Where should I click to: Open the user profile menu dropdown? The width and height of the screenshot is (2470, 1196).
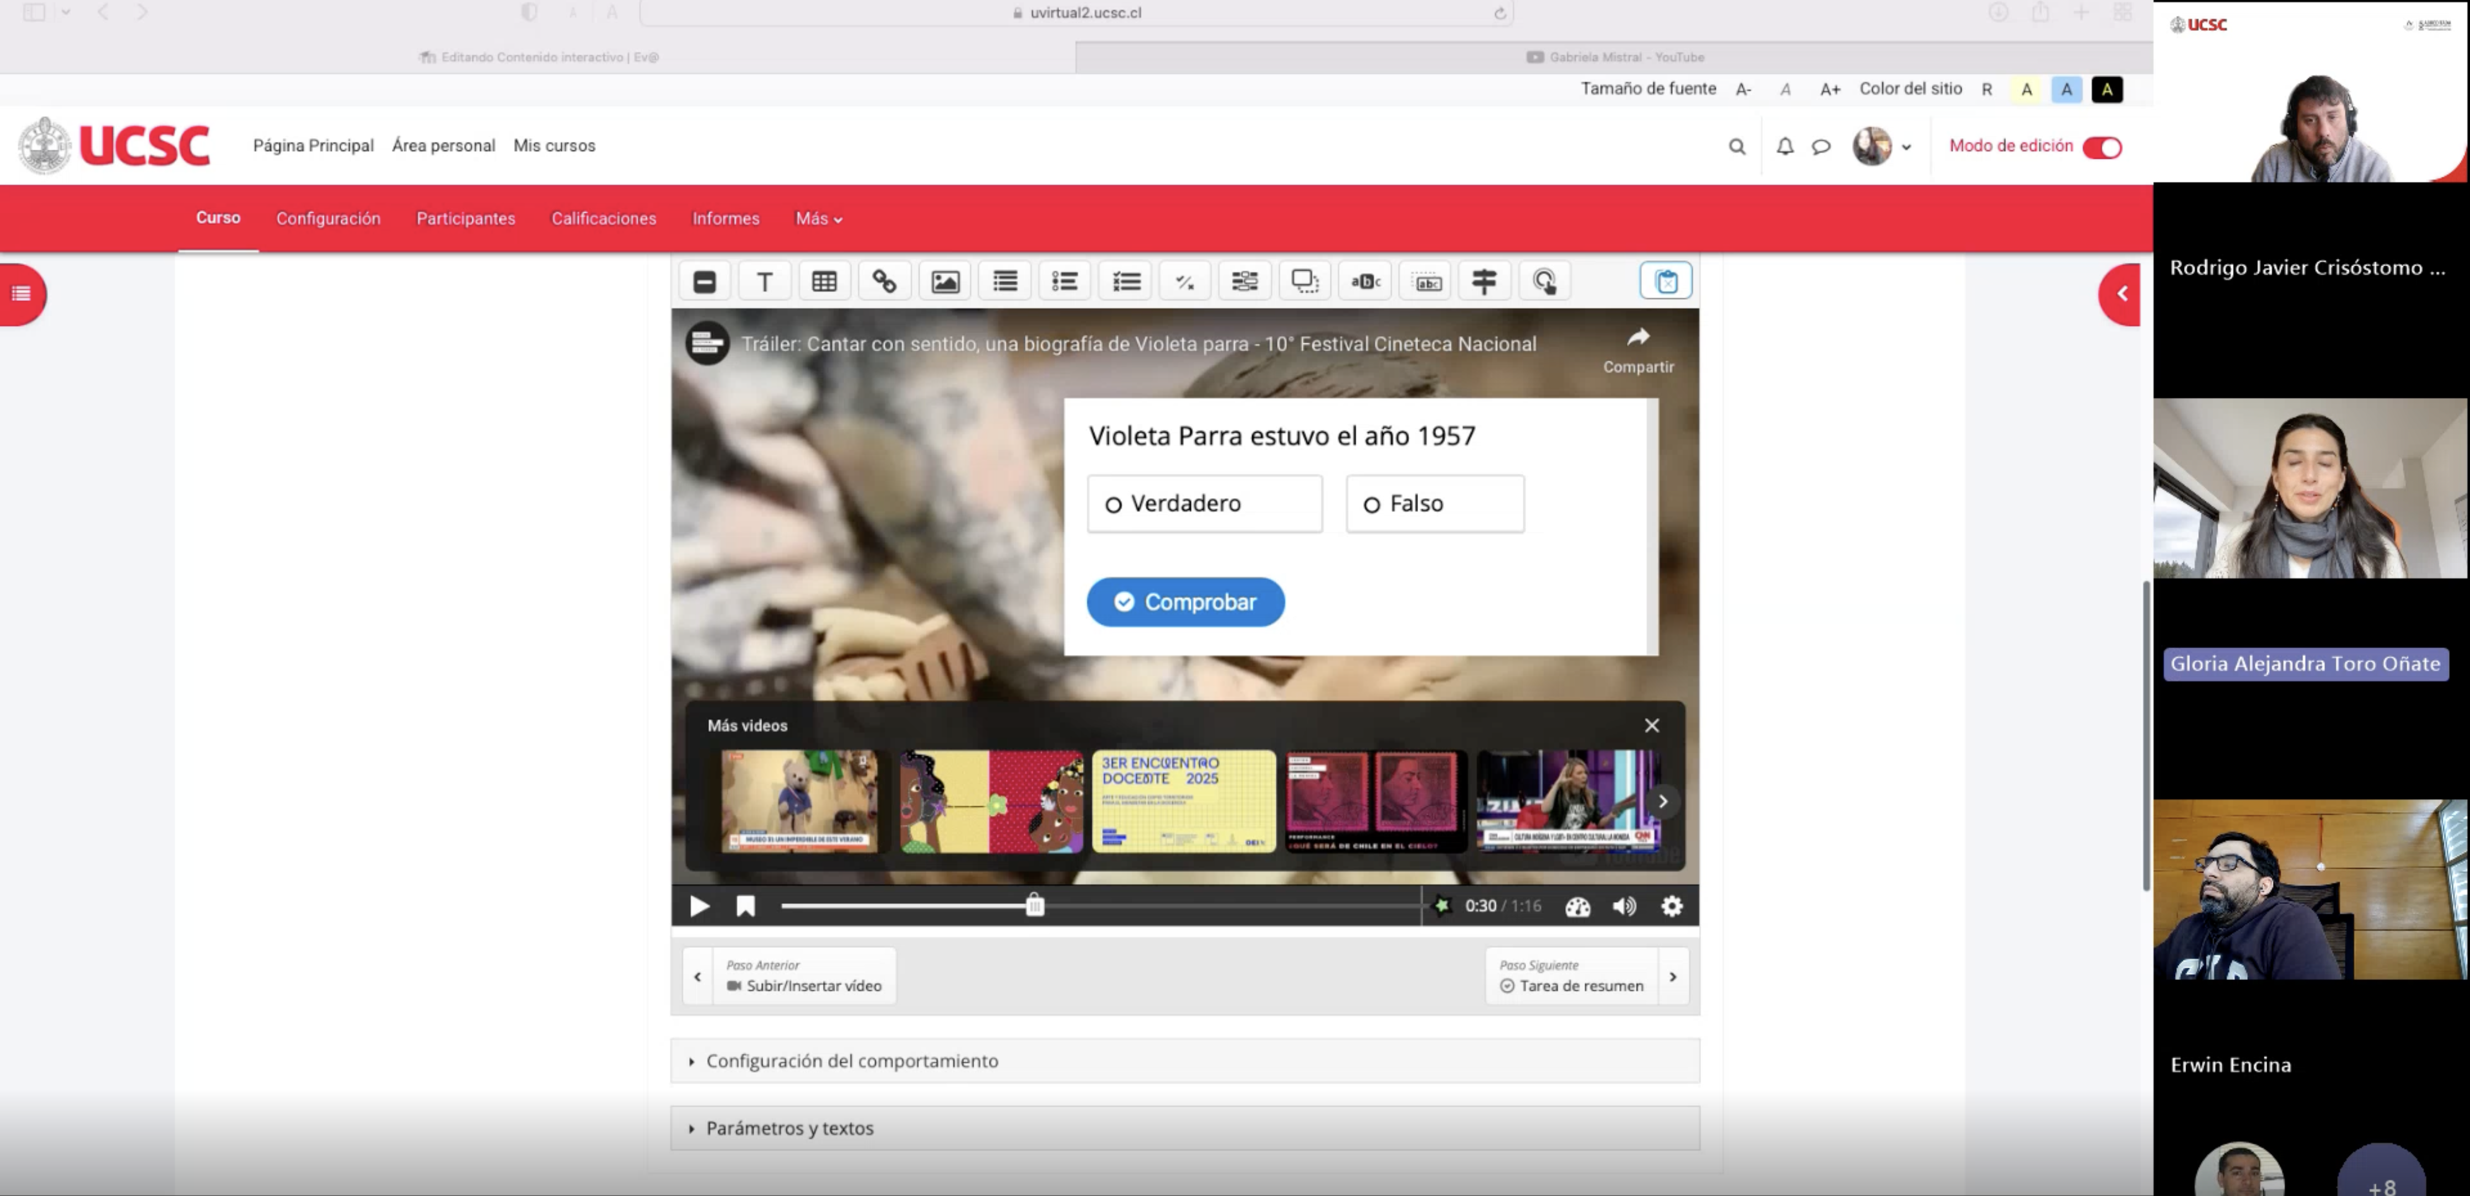tap(1882, 147)
